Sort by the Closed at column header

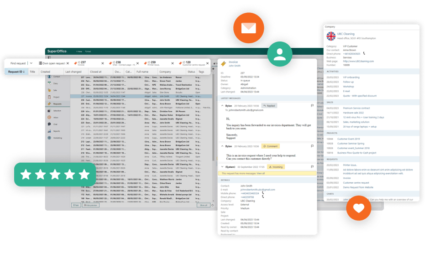(100, 72)
